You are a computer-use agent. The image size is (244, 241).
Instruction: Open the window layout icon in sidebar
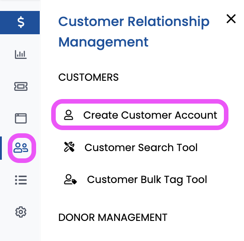[21, 118]
